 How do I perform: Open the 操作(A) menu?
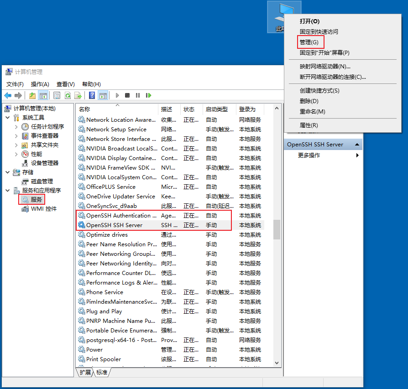tap(40, 84)
